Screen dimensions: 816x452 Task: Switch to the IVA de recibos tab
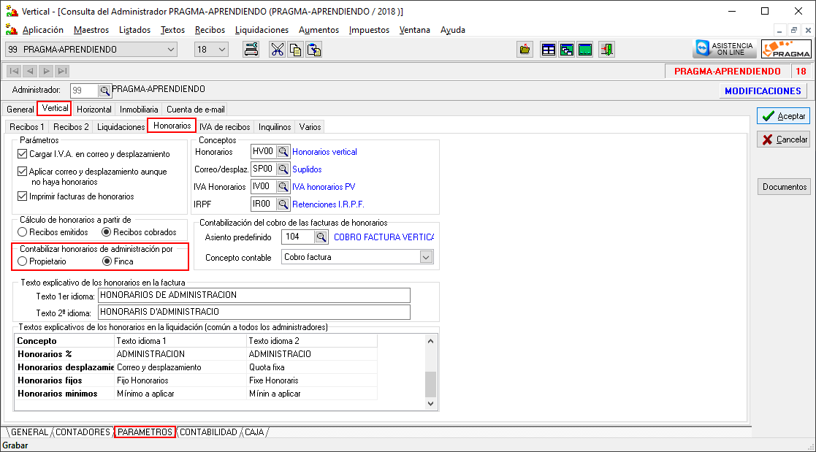point(224,127)
